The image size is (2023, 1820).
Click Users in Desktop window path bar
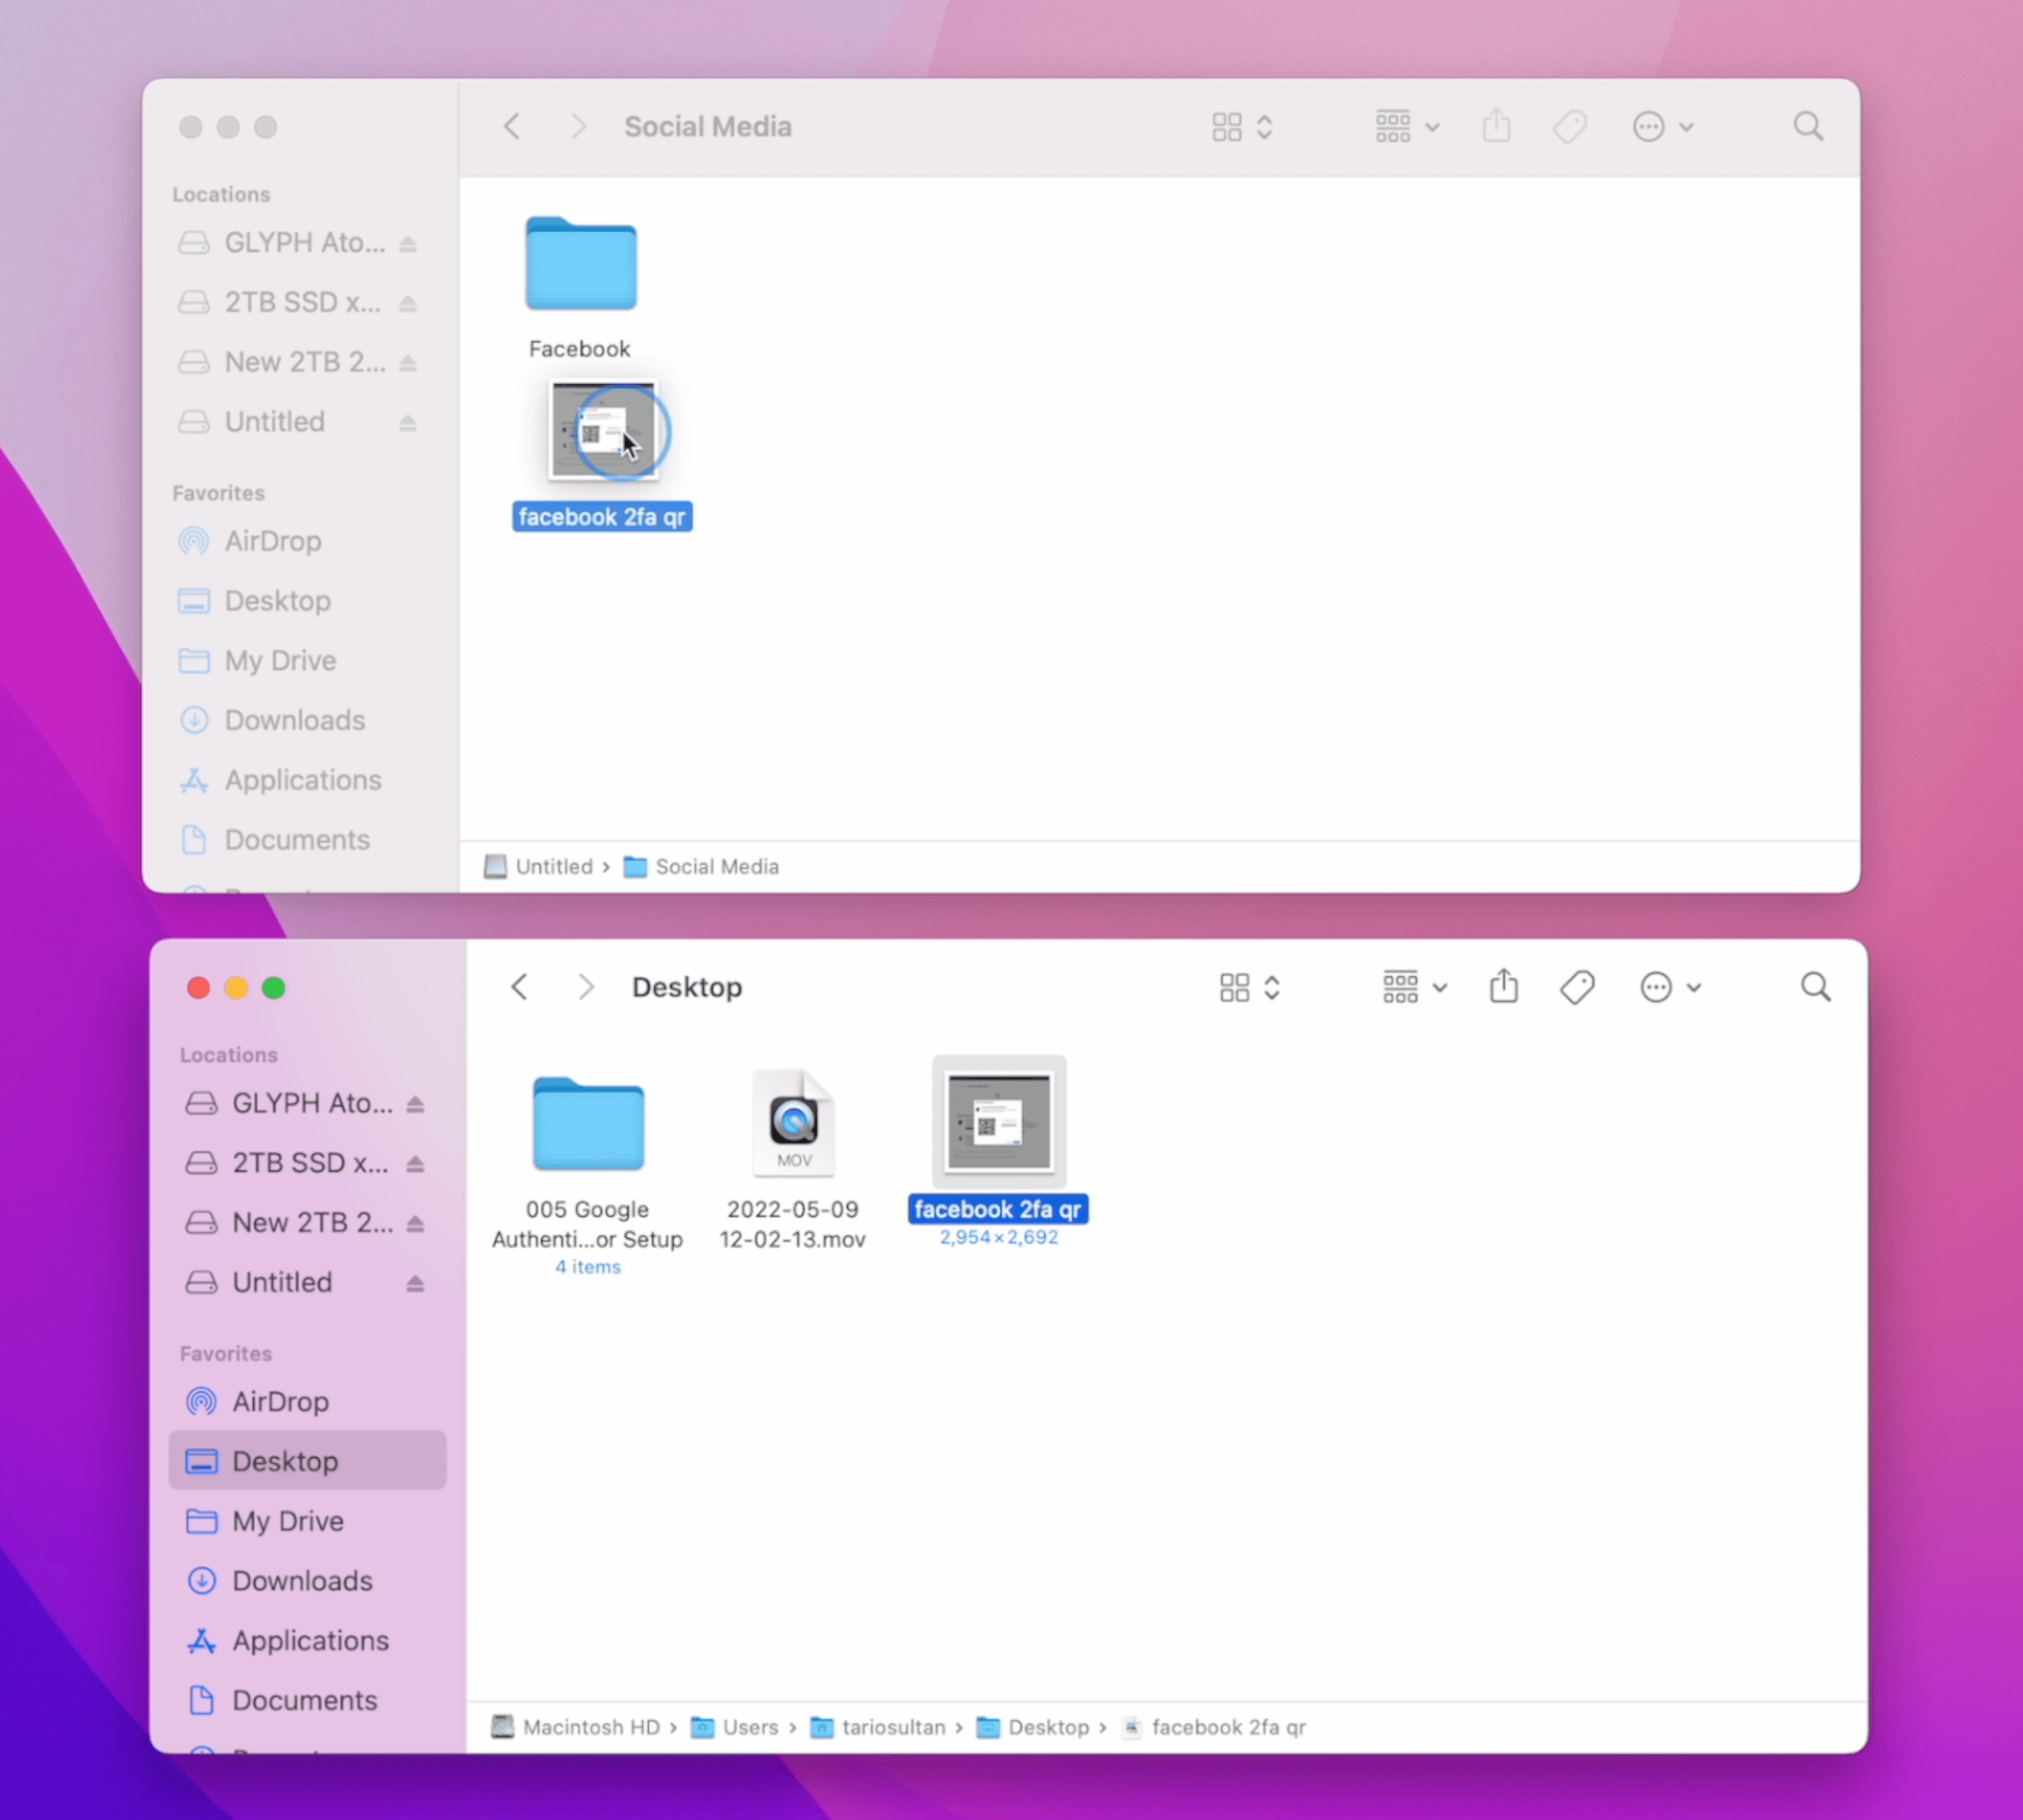tap(735, 1727)
